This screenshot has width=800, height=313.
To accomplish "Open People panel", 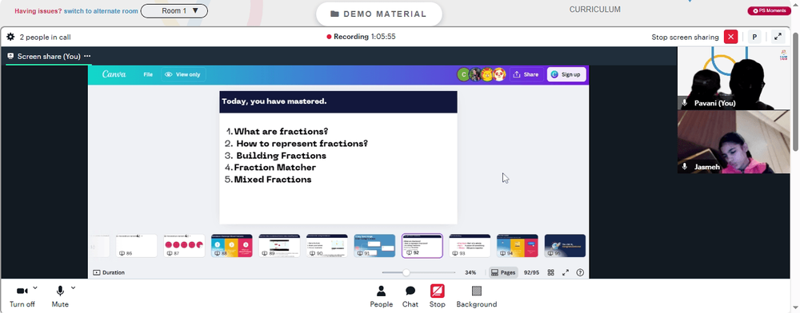I will coord(381,297).
